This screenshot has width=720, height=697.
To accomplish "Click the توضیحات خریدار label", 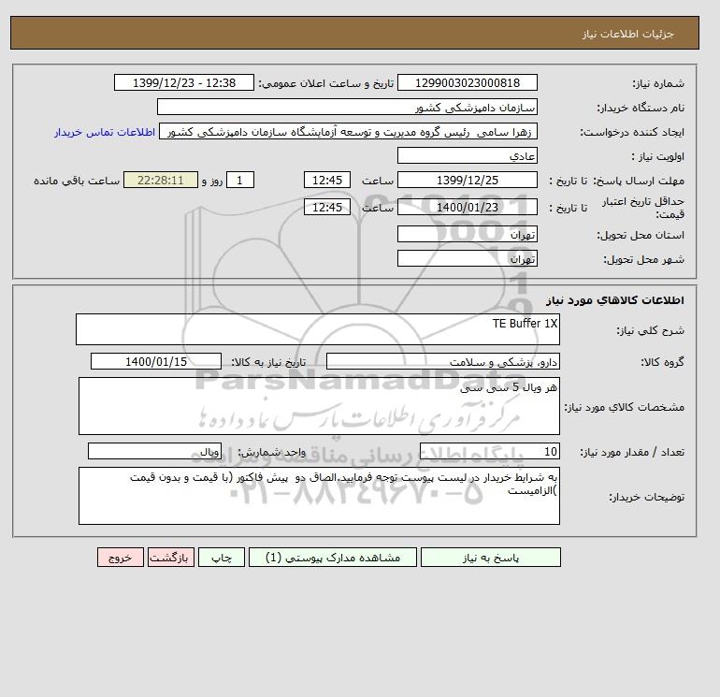I will (646, 497).
